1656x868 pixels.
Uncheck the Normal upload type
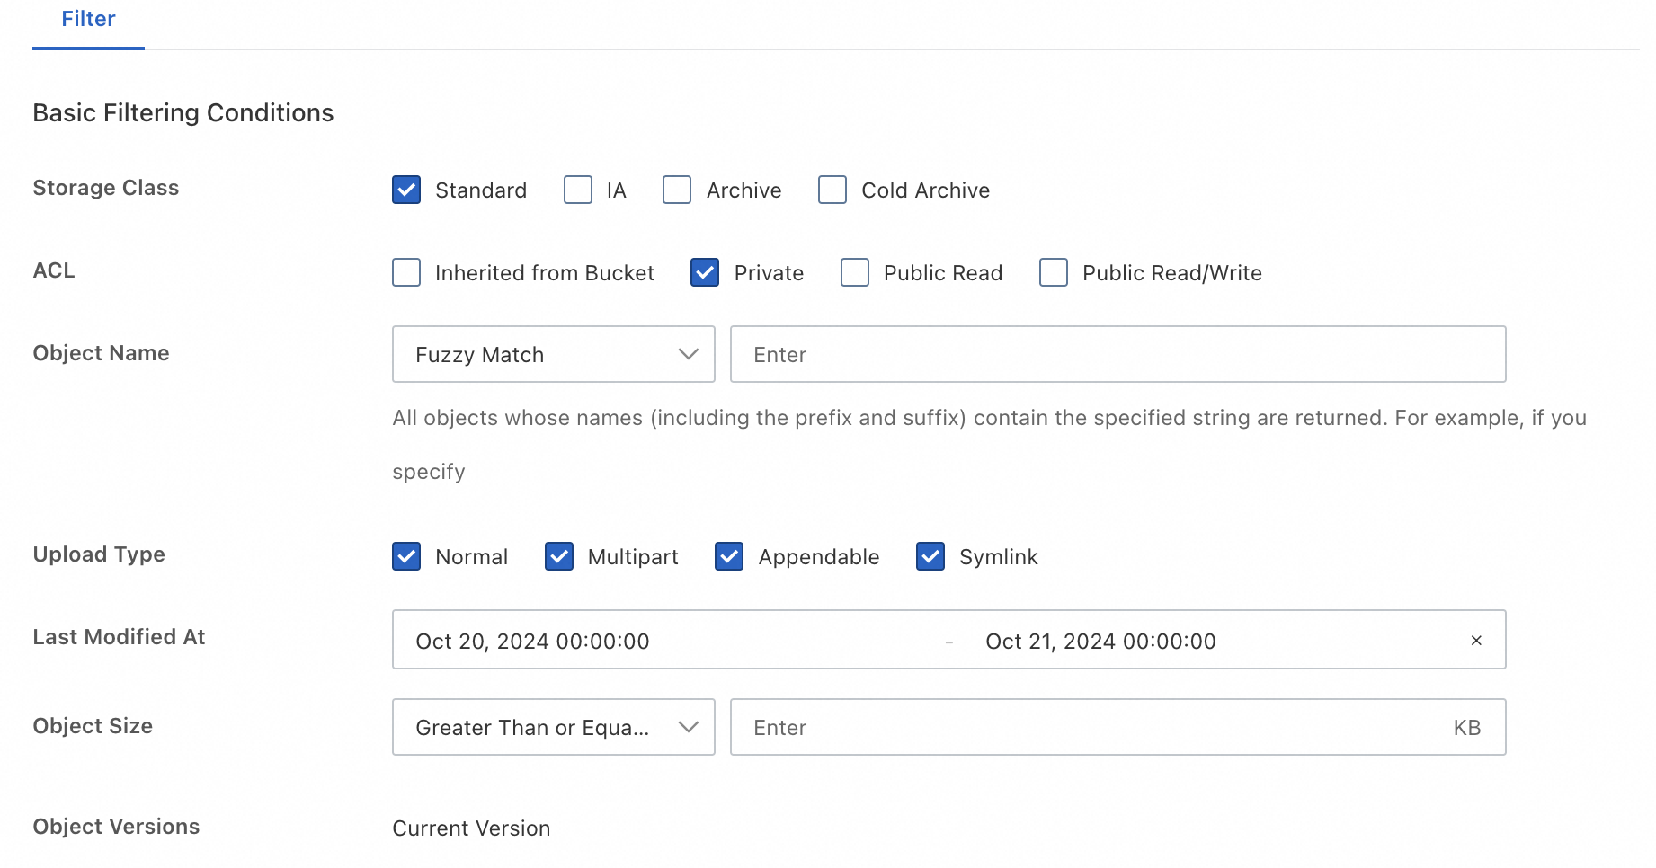[x=406, y=556]
